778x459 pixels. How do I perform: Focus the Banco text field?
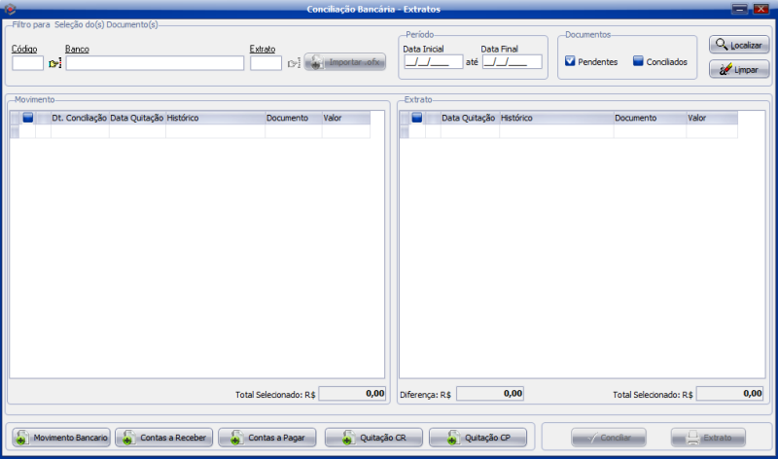[x=155, y=63]
